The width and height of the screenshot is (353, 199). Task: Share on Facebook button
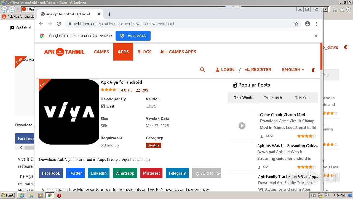click(51, 173)
